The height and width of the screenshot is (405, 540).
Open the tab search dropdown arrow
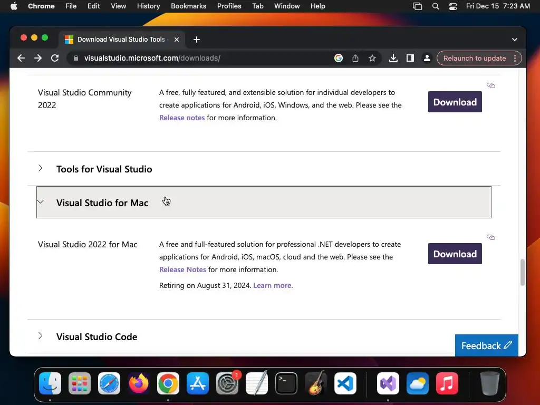pyautogui.click(x=515, y=40)
